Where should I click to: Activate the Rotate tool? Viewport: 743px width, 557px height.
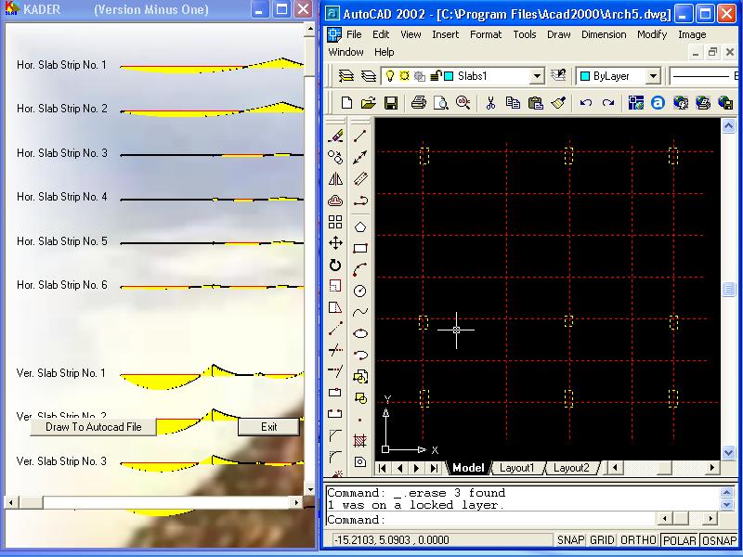(335, 265)
